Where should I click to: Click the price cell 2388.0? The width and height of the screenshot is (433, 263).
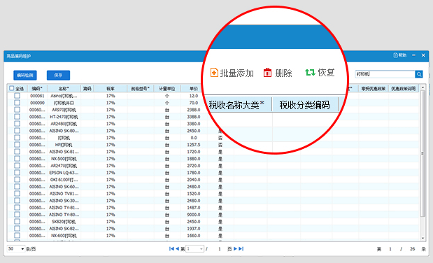pos(194,110)
